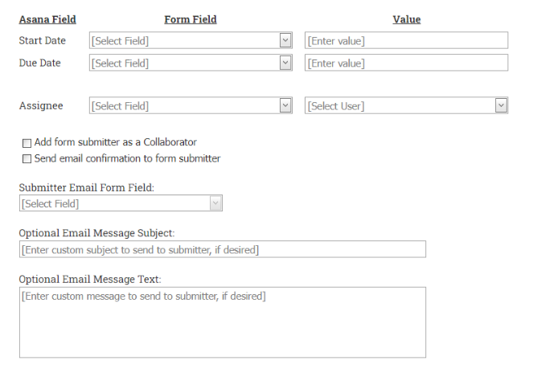Expand the Due Date form field dropdown
Screen dimensions: 533x381
point(190,63)
